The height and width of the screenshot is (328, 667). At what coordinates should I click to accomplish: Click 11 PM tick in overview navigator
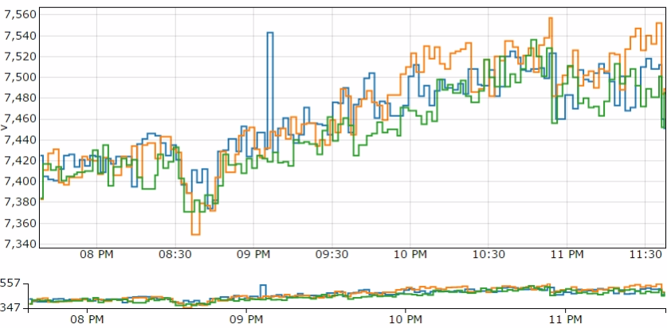point(566,318)
